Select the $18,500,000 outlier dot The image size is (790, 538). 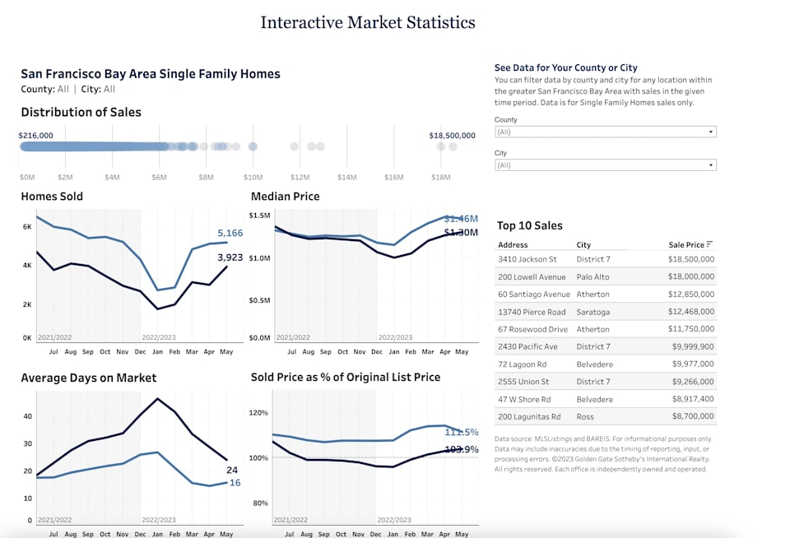[x=453, y=146]
